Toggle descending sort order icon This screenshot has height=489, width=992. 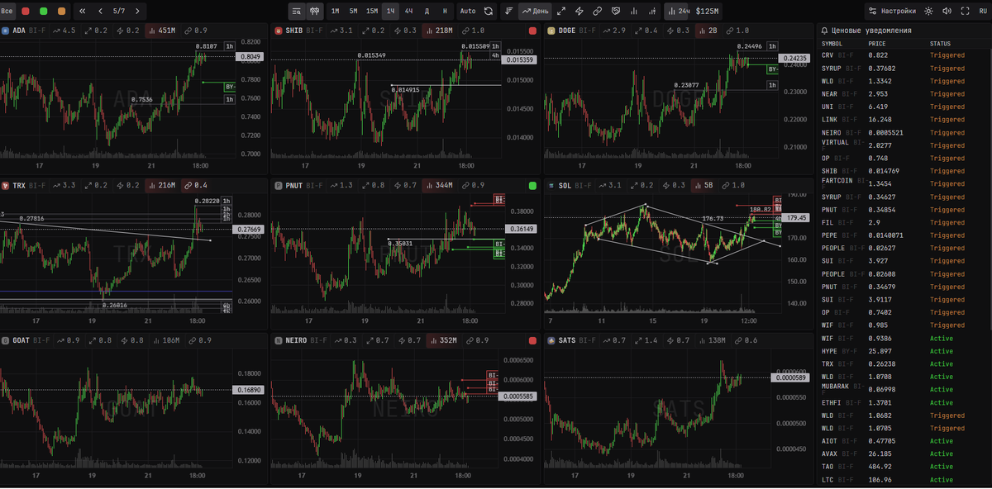[508, 12]
